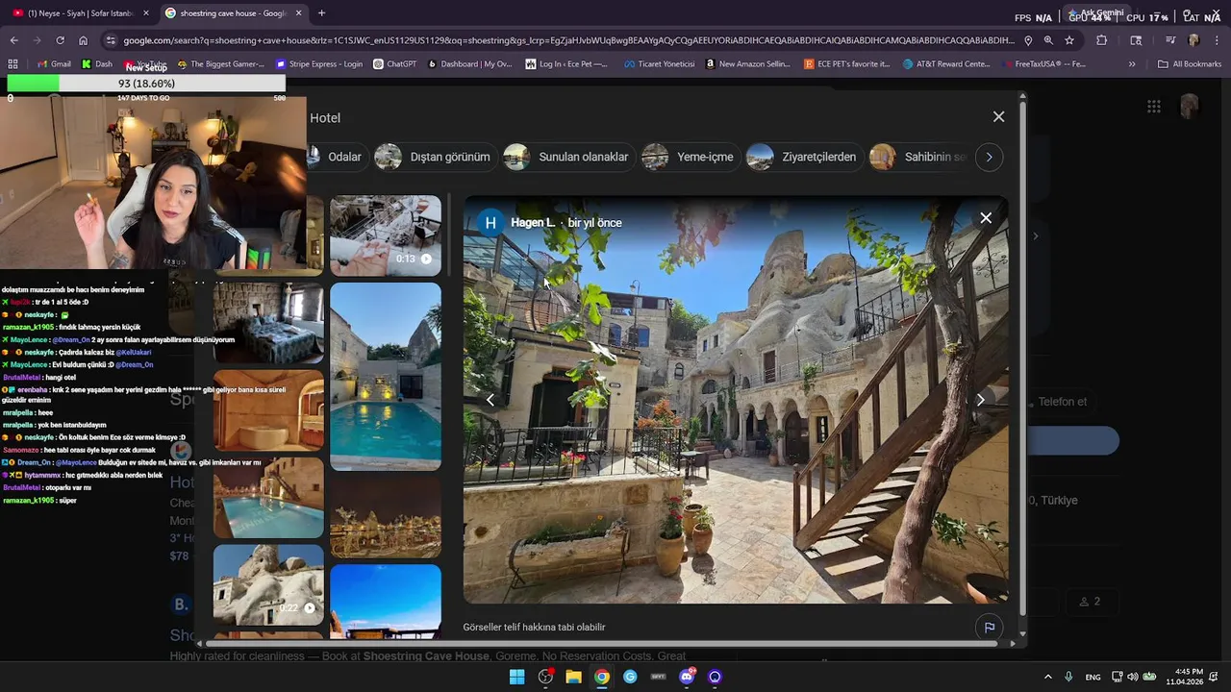Open the ENG input language switcher

(1093, 677)
